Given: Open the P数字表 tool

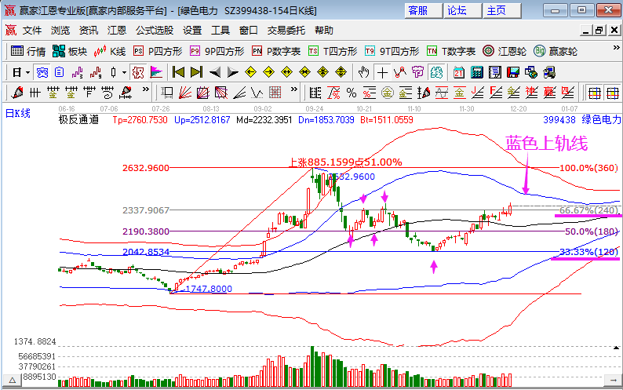Looking at the screenshot, I should [276, 51].
